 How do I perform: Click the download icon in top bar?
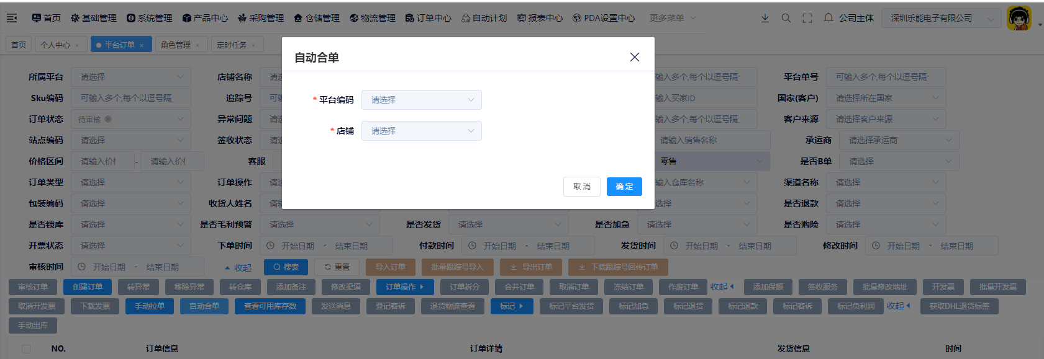pyautogui.click(x=765, y=18)
